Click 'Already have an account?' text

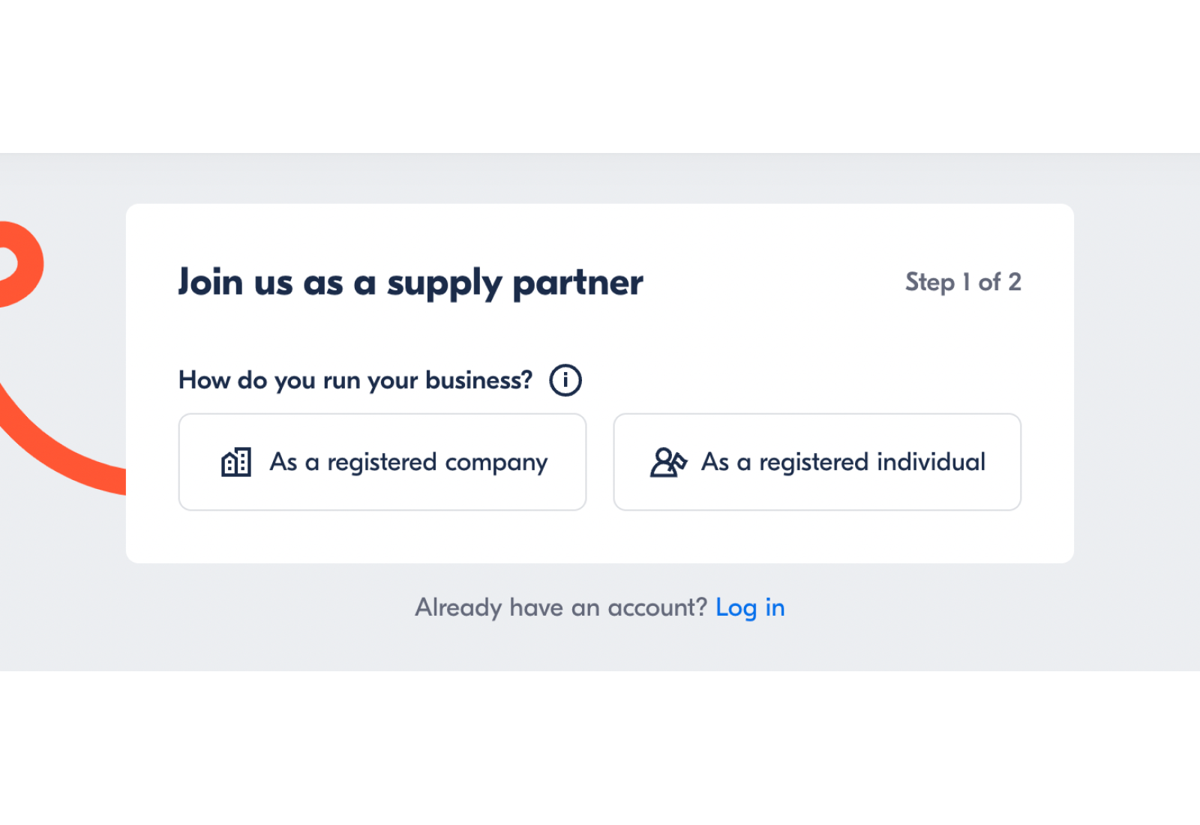(x=560, y=607)
